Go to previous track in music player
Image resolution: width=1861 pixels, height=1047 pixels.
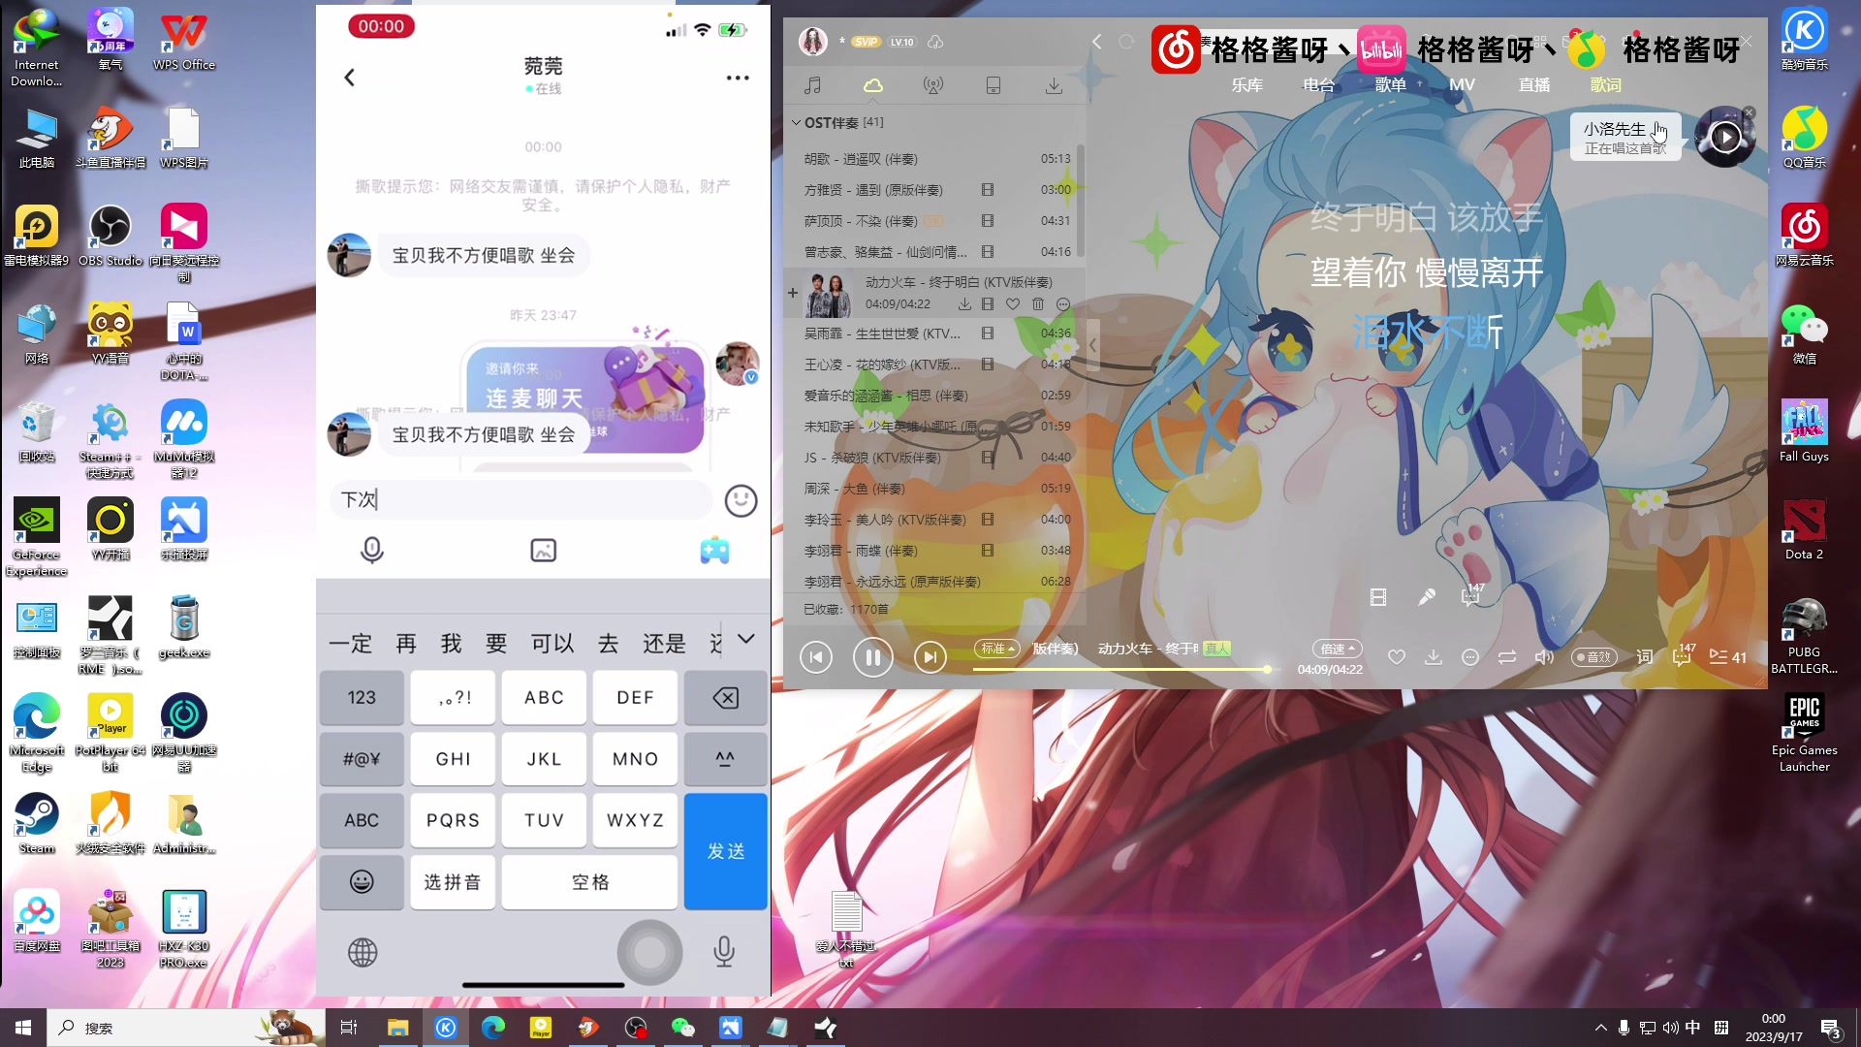pos(816,657)
